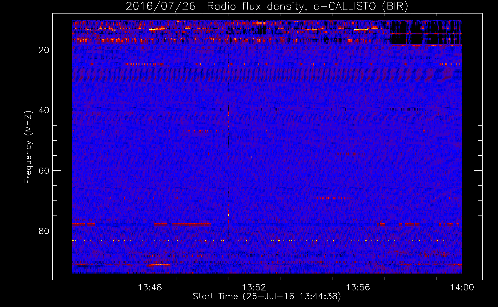
Task: Click the 60 MHz frequency tick label
Action: point(44,171)
